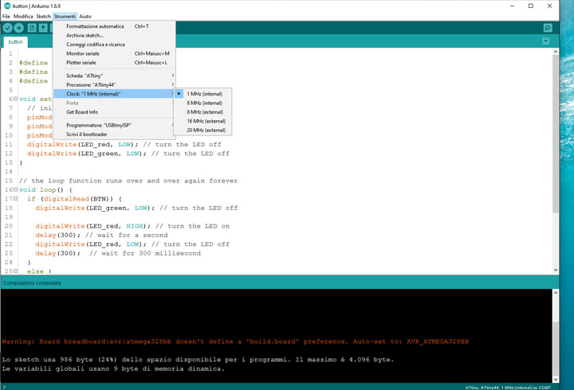
Task: Expand the Processore: "ATtiny44" submenu
Action: (114, 85)
